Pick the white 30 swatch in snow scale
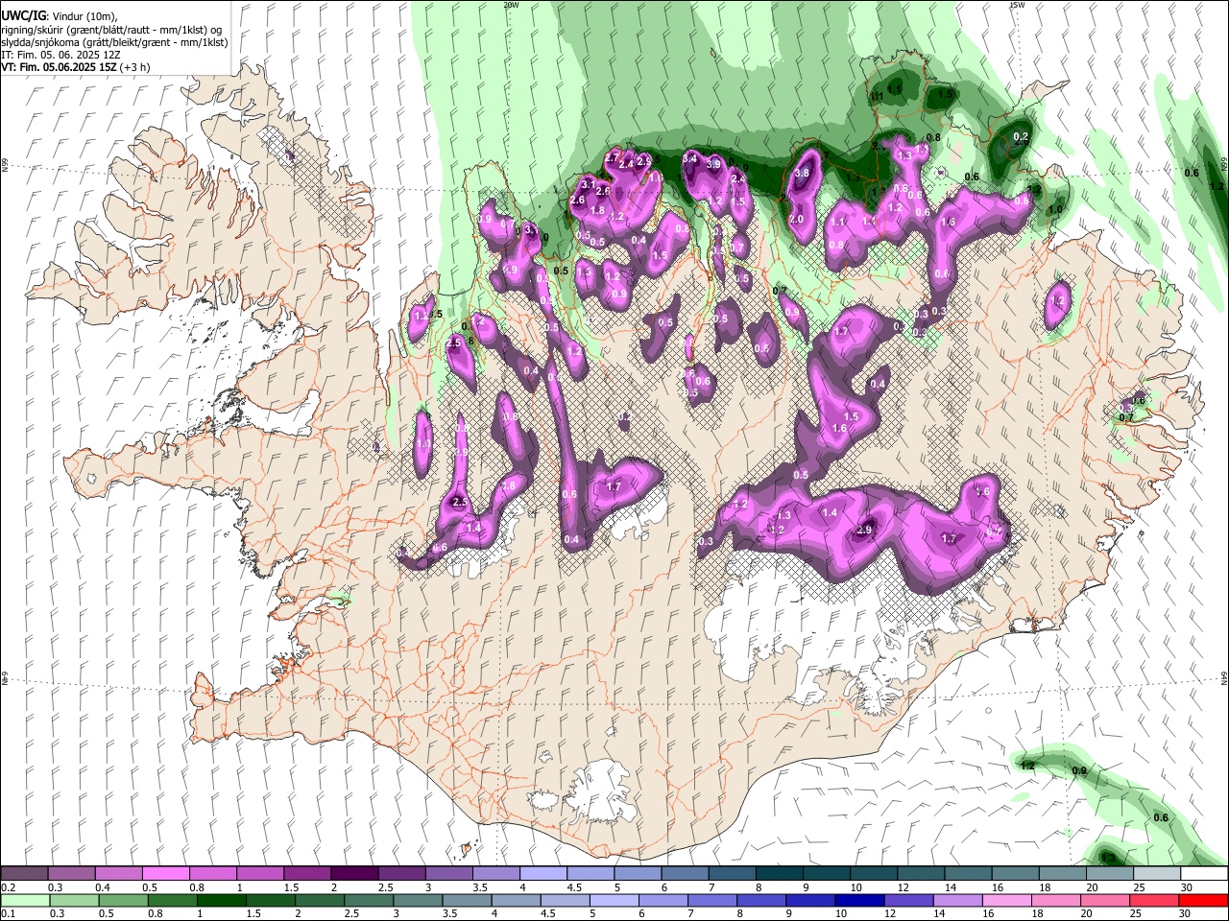This screenshot has width=1229, height=921. (x=1204, y=874)
